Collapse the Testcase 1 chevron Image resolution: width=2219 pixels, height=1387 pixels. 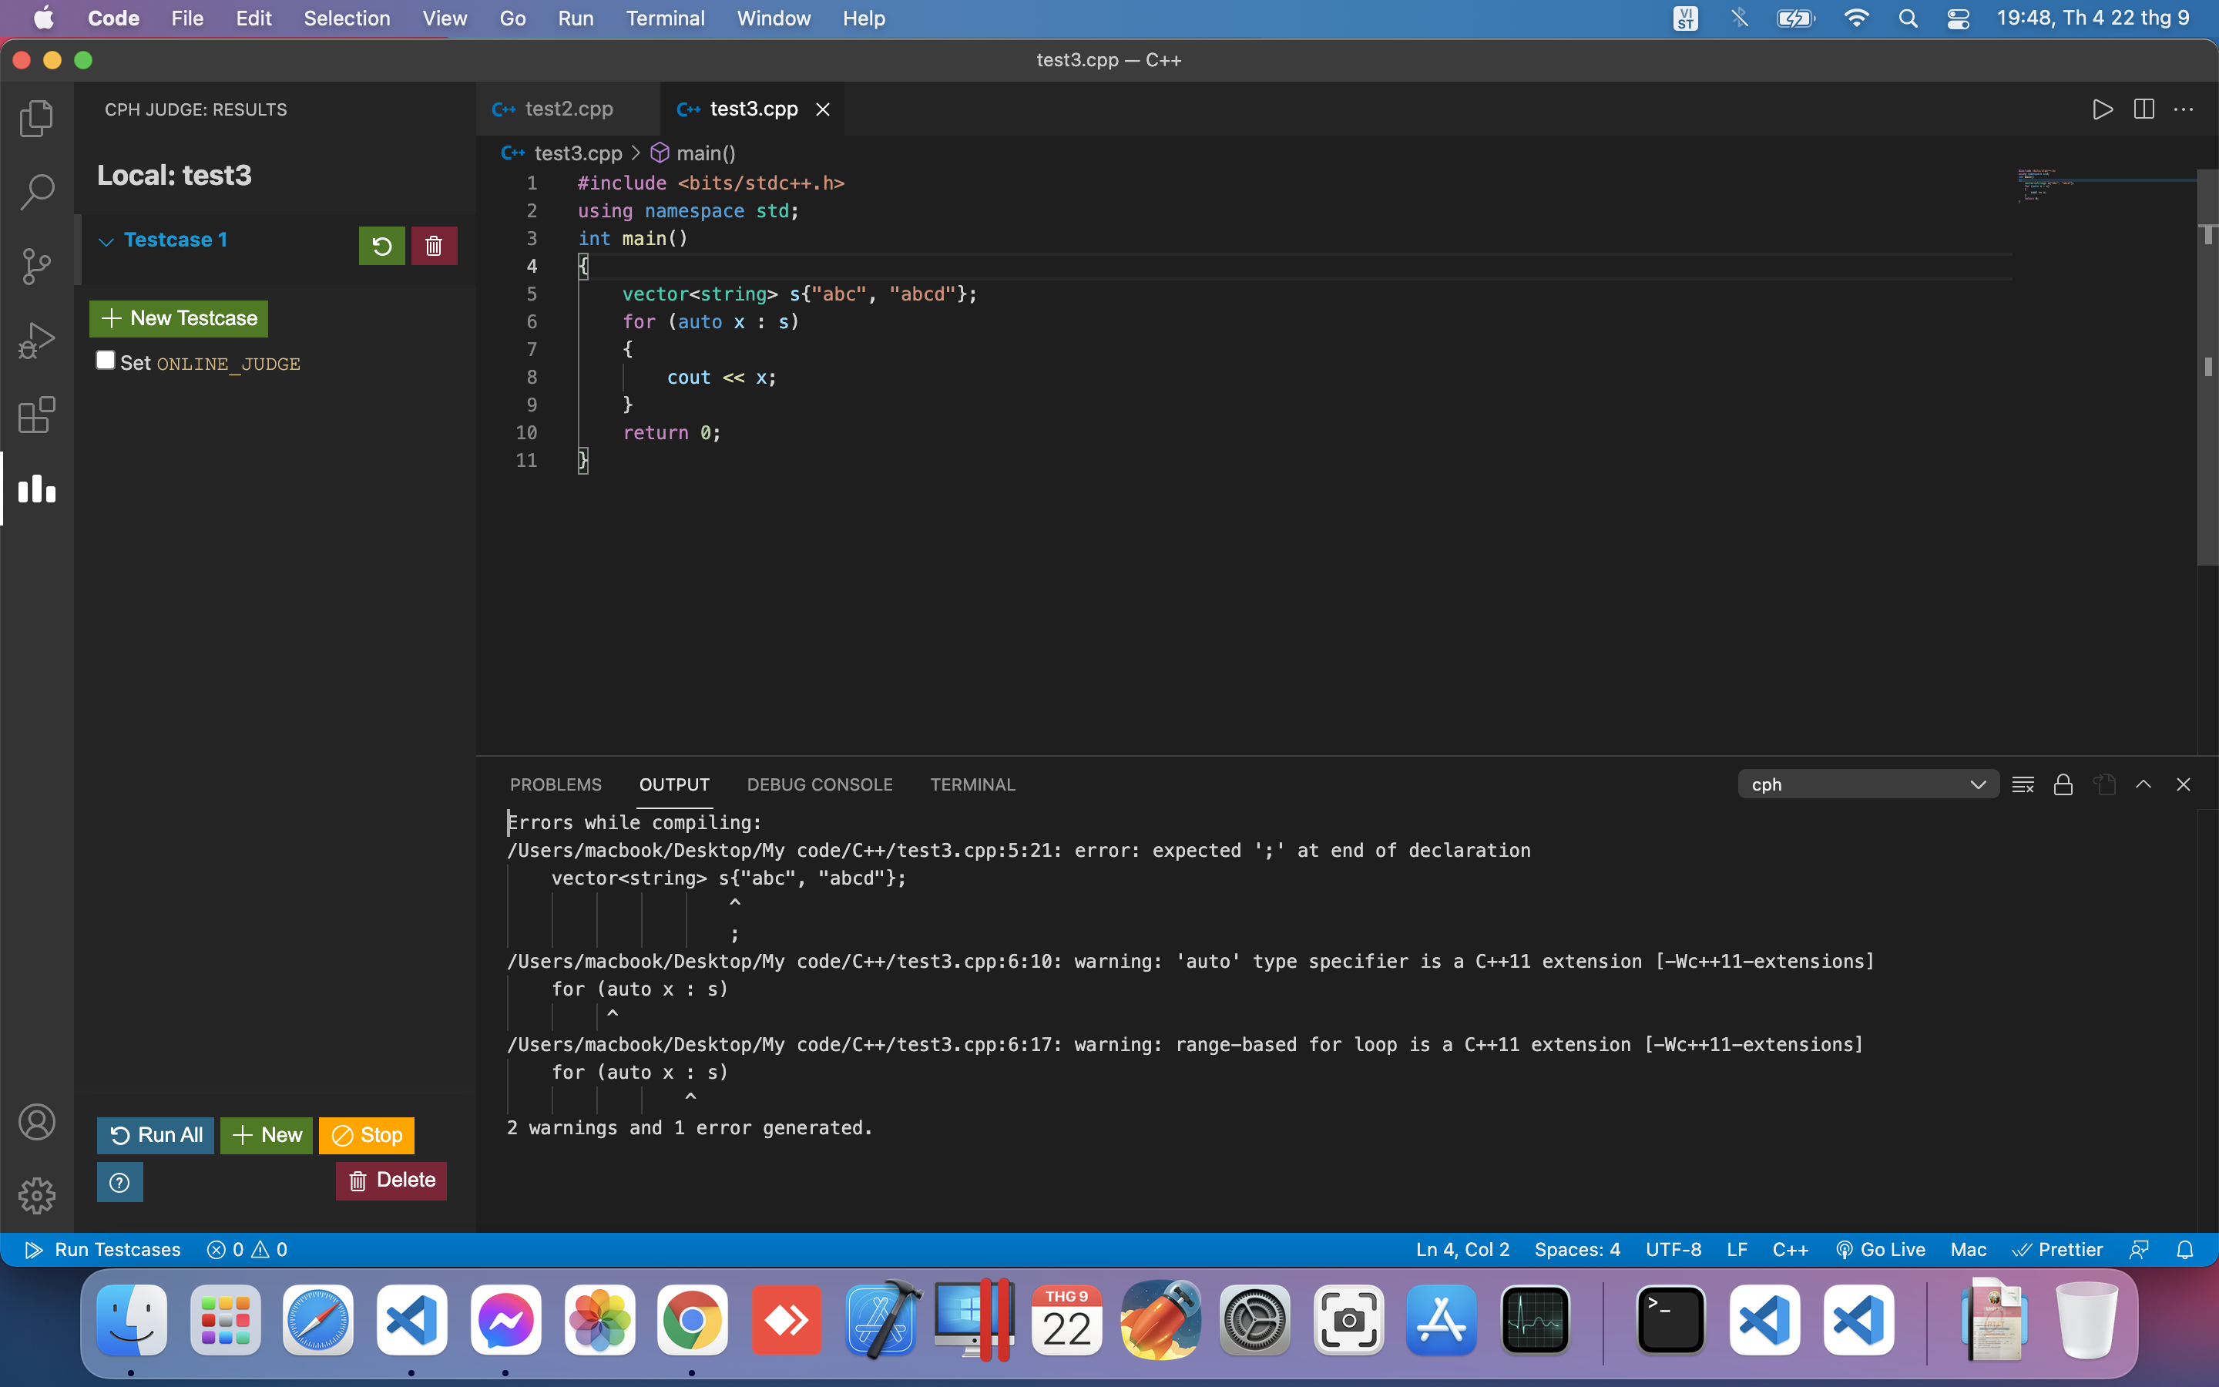[x=106, y=241]
